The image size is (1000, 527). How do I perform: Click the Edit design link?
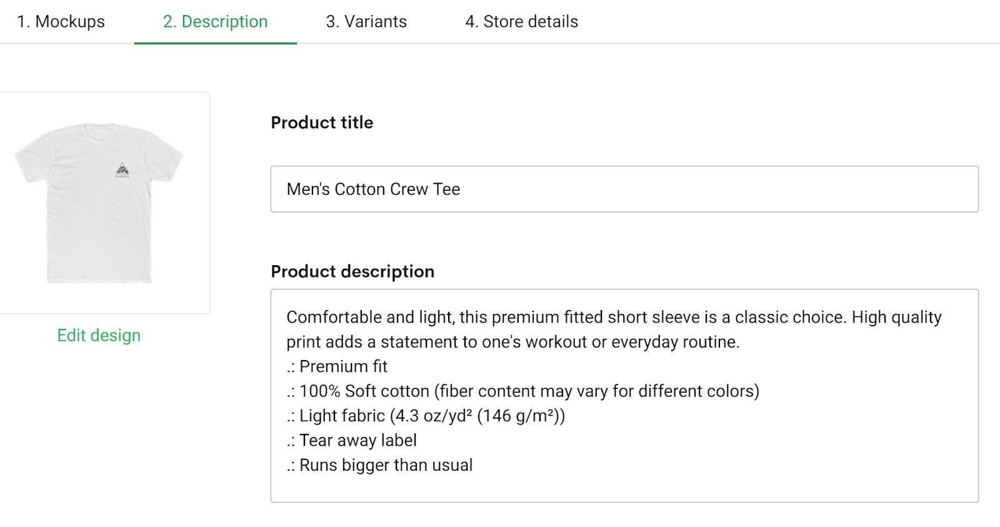pyautogui.click(x=99, y=336)
